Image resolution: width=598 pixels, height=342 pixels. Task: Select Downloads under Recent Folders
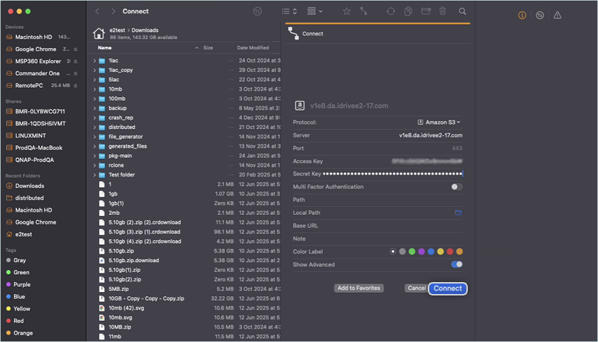click(x=30, y=186)
